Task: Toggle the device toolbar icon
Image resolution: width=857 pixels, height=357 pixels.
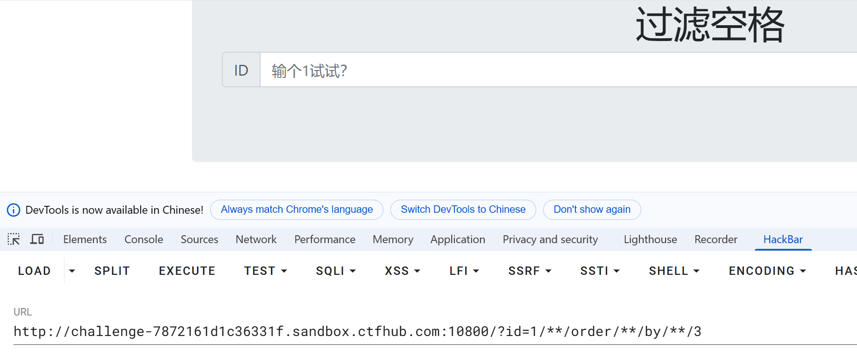Action: (37, 239)
